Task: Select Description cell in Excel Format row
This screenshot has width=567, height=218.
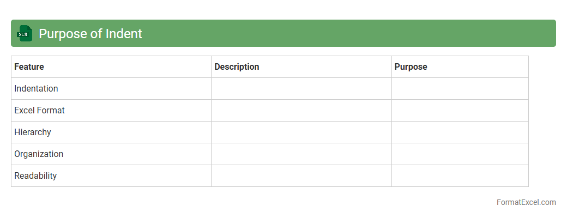Action: tap(301, 110)
